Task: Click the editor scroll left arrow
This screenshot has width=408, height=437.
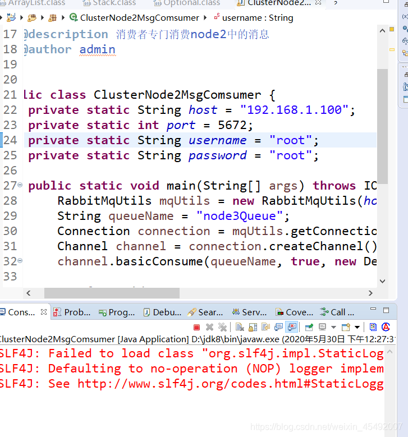Action: (x=28, y=293)
